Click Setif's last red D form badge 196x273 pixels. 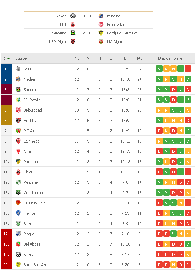tap(188, 69)
